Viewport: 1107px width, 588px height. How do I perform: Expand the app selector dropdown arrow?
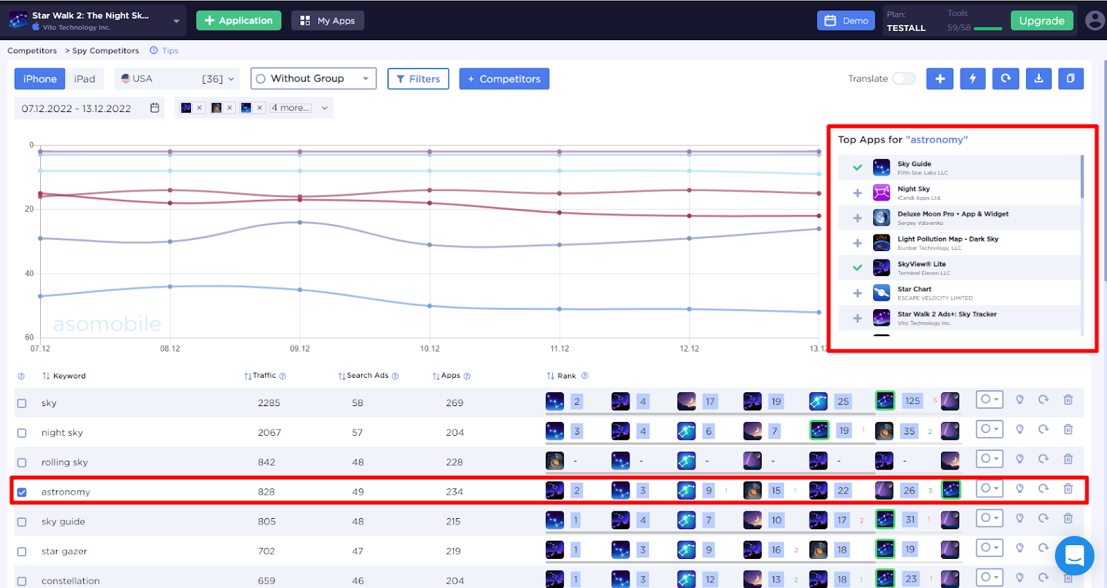click(176, 21)
